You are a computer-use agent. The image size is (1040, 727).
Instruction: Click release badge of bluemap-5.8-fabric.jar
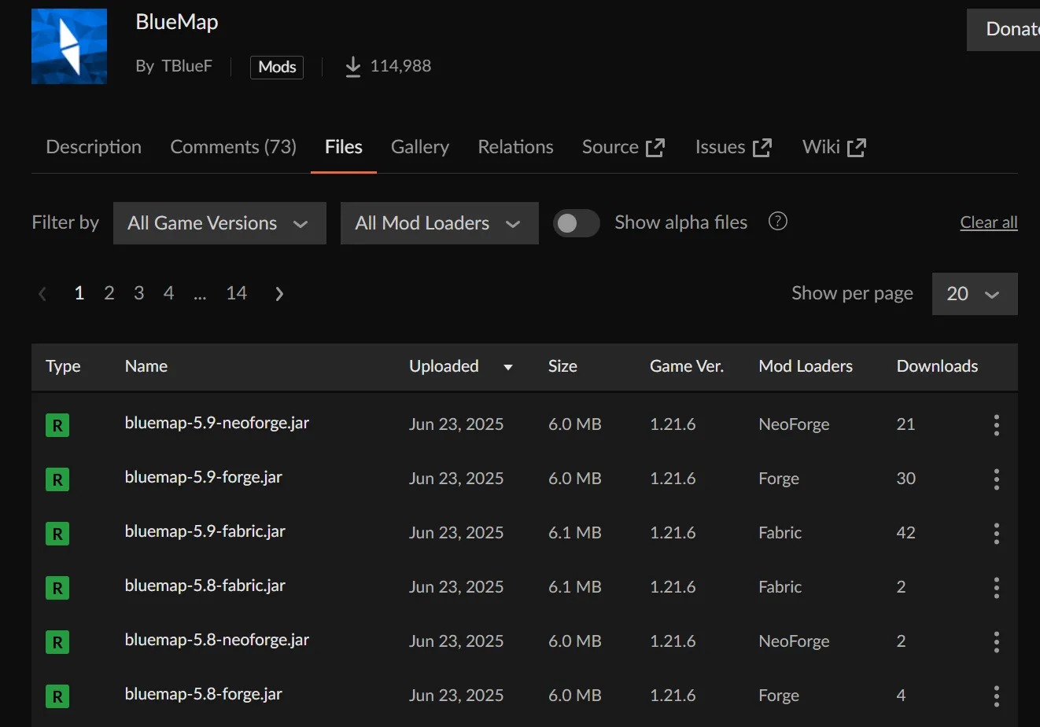click(x=57, y=588)
